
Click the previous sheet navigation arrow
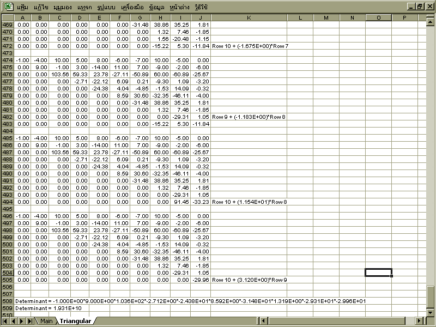[14, 321]
